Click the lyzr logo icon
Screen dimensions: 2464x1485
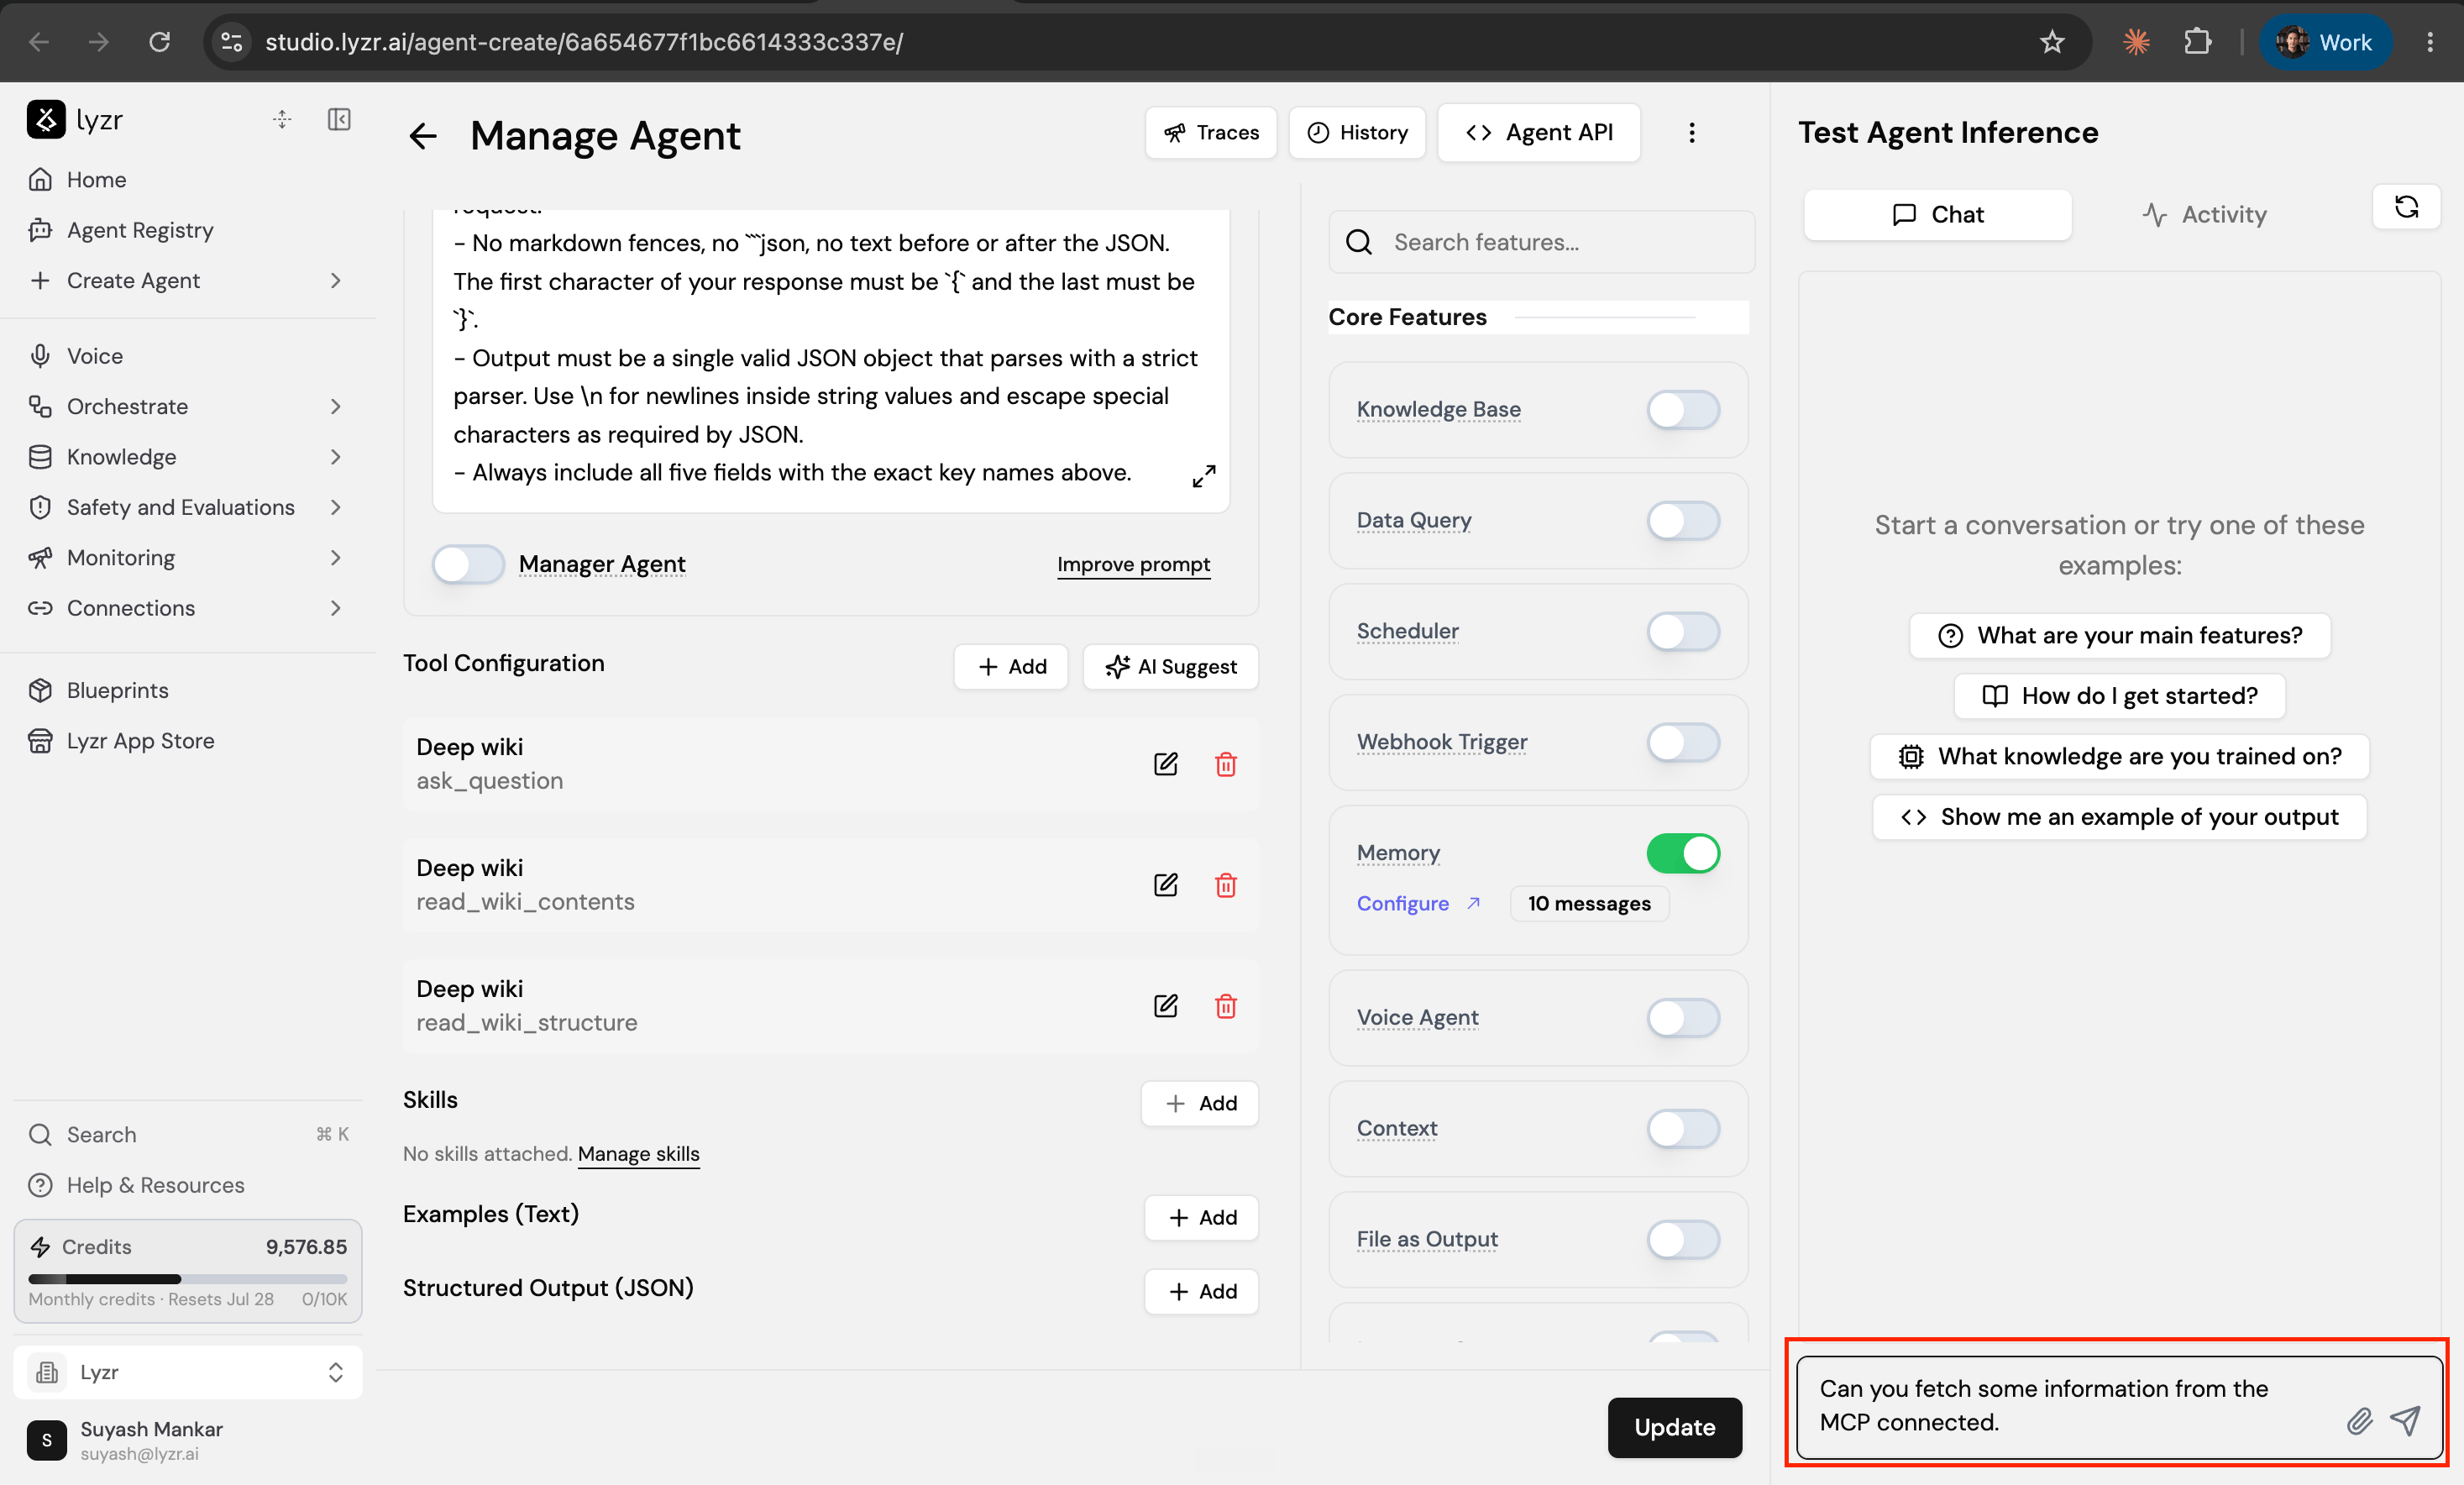46,120
